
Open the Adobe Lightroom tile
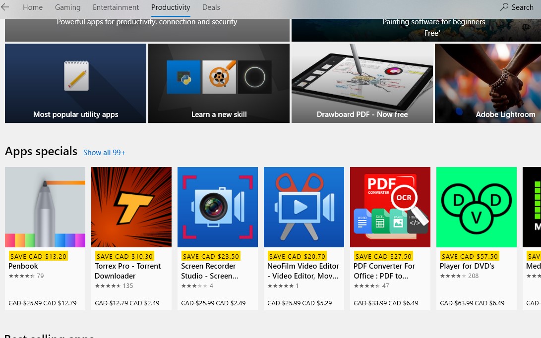tap(488, 83)
